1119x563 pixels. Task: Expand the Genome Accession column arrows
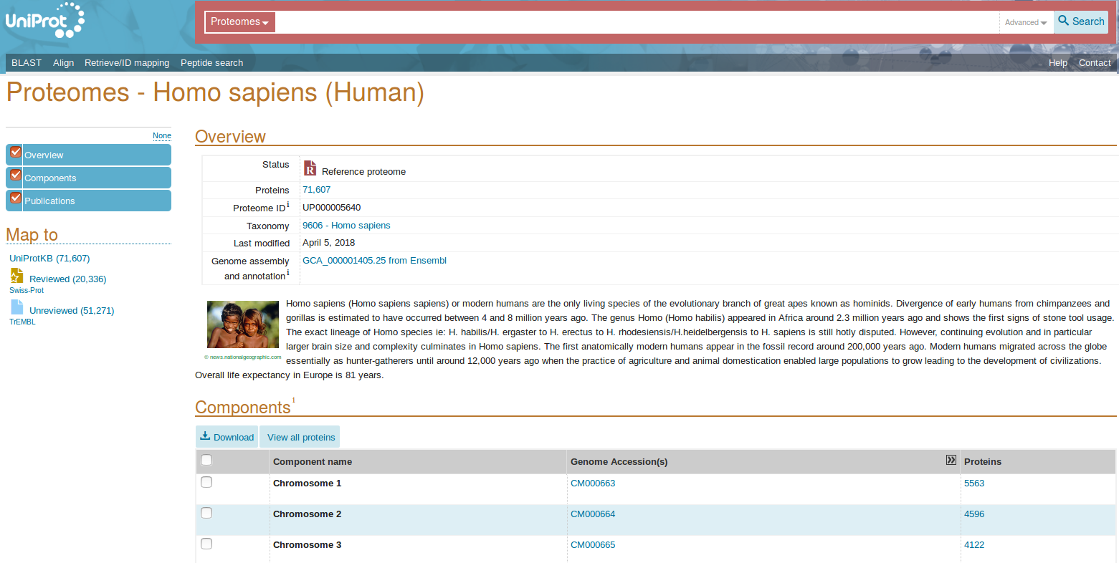click(x=951, y=460)
